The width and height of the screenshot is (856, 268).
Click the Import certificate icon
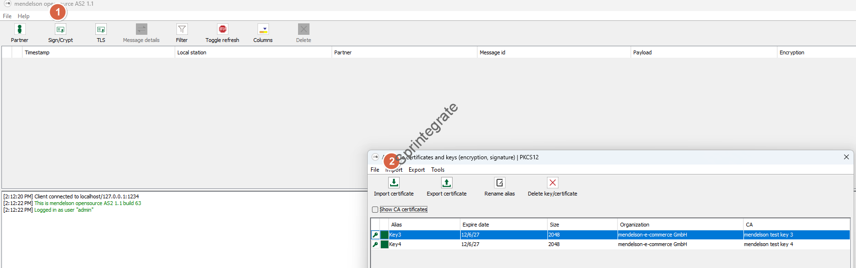[x=394, y=183]
